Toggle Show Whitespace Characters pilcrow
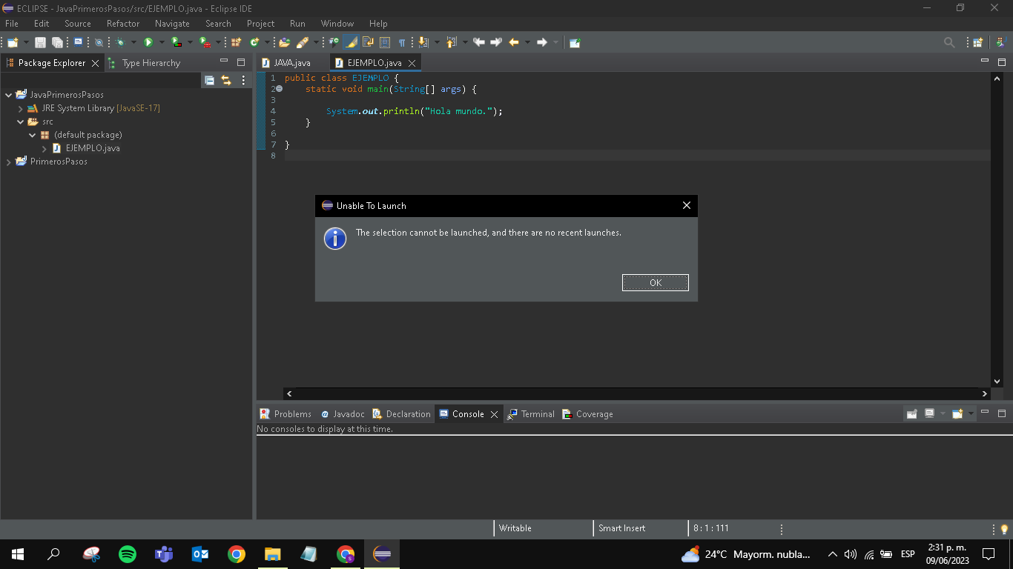The image size is (1013, 569). click(402, 42)
